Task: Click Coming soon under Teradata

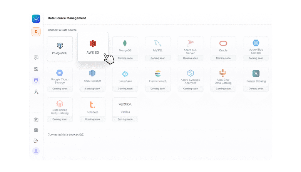Action: tap(92, 119)
